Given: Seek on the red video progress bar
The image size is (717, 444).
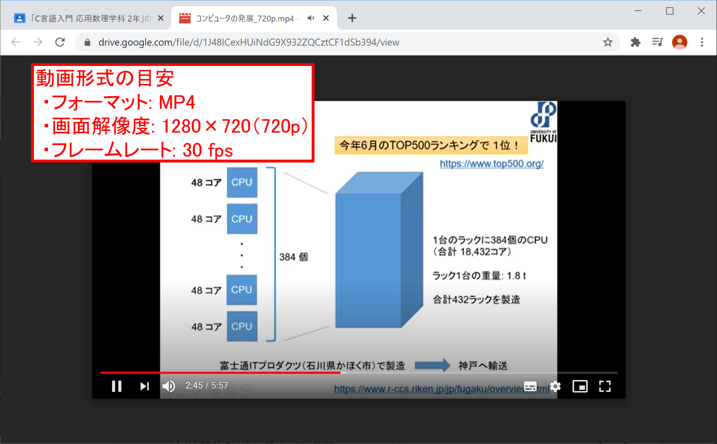Looking at the screenshot, I should pyautogui.click(x=358, y=372).
